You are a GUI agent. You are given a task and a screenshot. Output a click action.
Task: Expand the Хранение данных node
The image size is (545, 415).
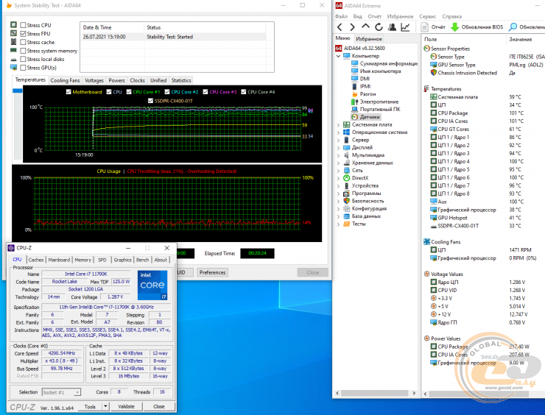[x=338, y=163]
